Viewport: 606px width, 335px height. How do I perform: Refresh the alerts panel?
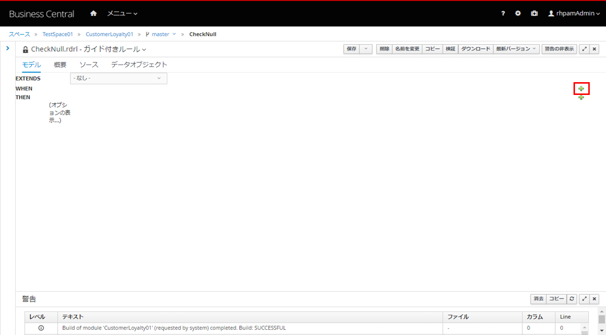(x=572, y=299)
